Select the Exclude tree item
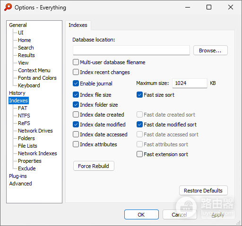 [27, 168]
